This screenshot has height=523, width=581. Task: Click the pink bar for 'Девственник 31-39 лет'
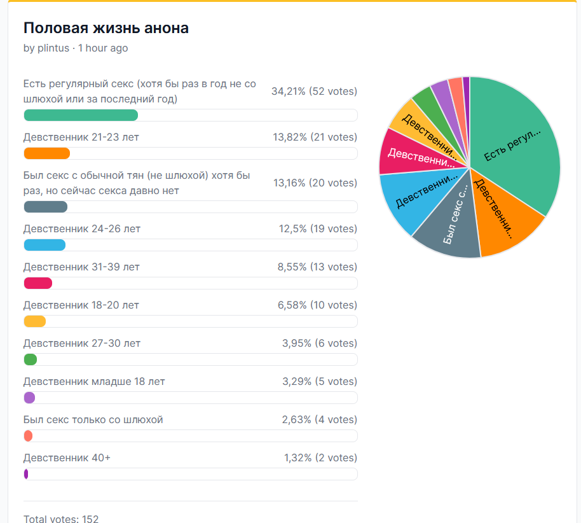click(38, 283)
